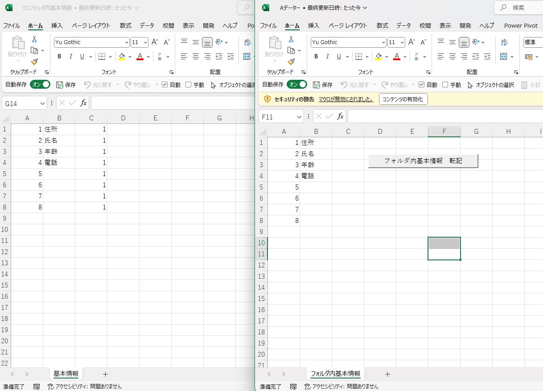Expand the F11 name box dropdown
This screenshot has height=391, width=543.
300,117
